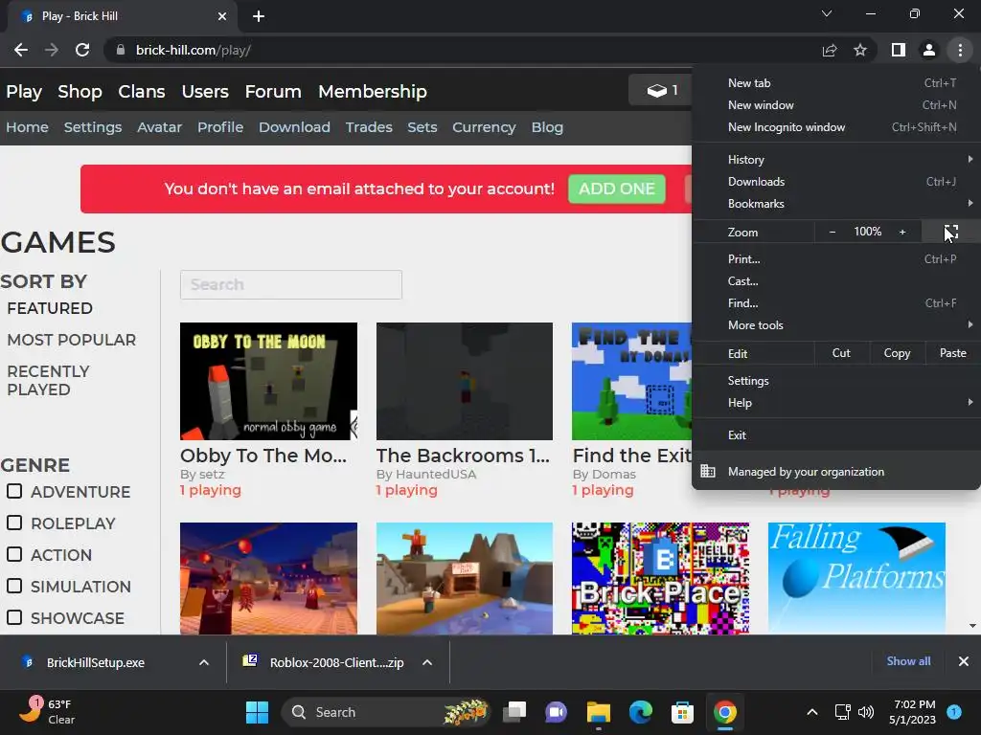Open Chrome Settings from menu
The image size is (981, 735).
835,381
